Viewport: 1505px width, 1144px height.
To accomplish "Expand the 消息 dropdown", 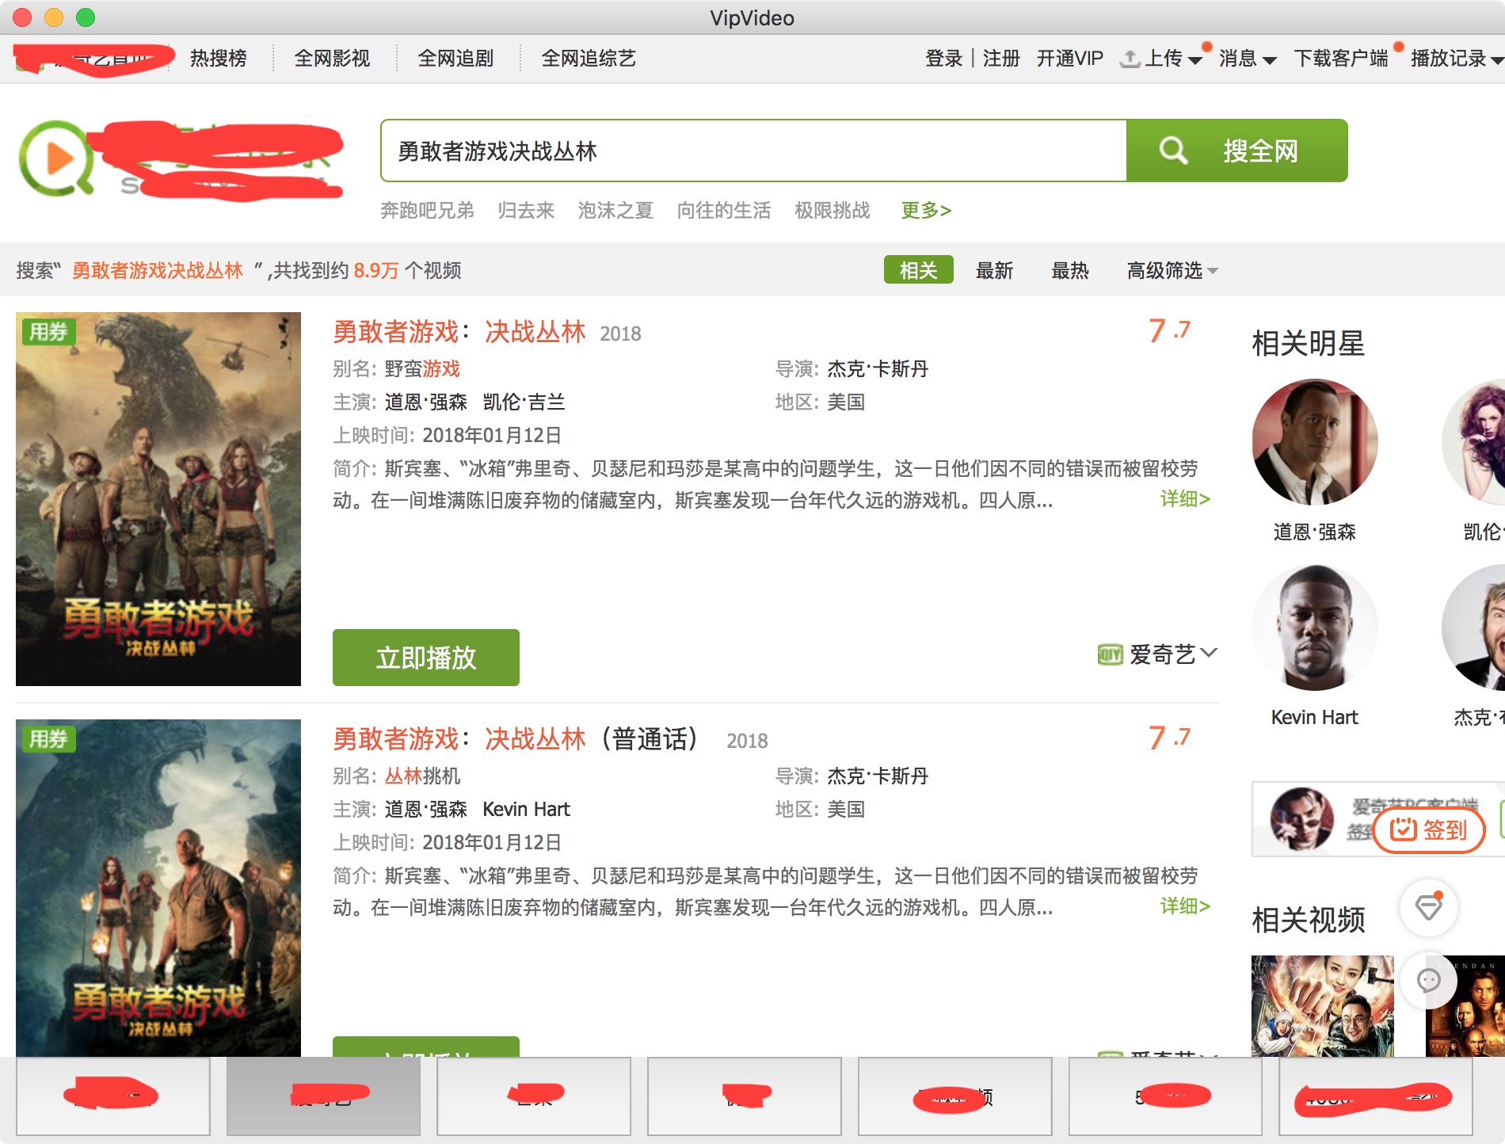I will [x=1269, y=60].
